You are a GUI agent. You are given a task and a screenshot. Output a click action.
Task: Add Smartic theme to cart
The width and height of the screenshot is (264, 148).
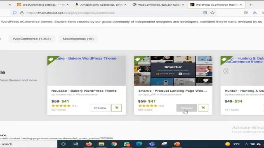click(x=203, y=108)
